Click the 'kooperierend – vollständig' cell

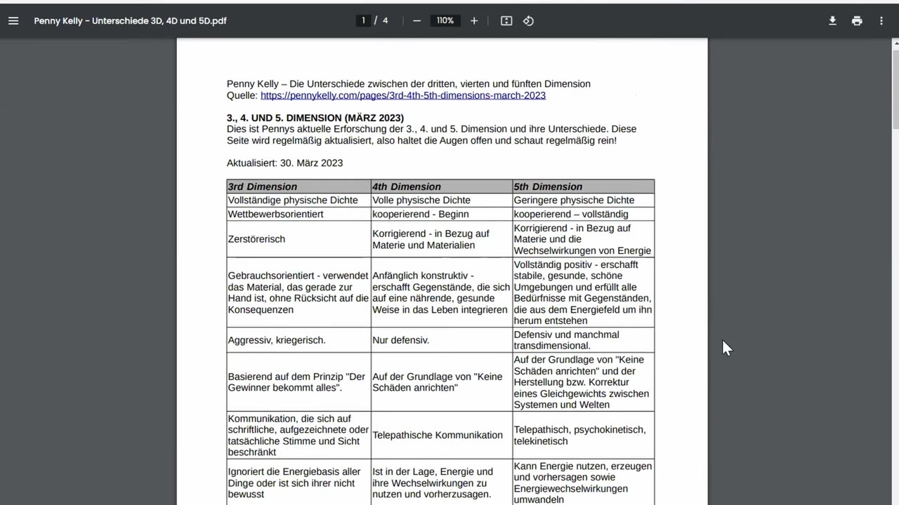point(584,214)
